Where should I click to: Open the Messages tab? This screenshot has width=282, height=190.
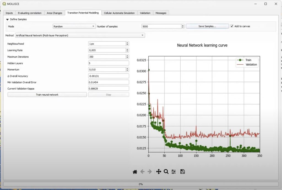161,13
